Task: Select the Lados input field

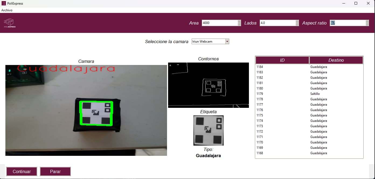Action: pos(276,23)
